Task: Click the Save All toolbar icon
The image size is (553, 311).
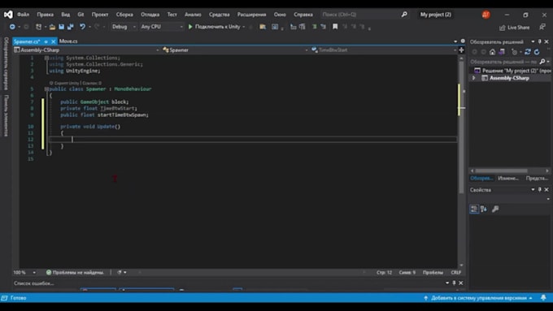Action: click(x=70, y=27)
